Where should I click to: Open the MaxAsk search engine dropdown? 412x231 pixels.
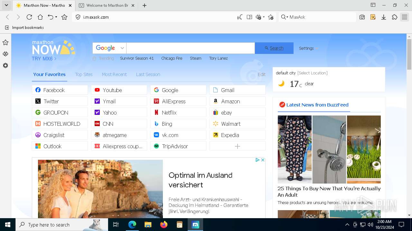click(x=284, y=17)
